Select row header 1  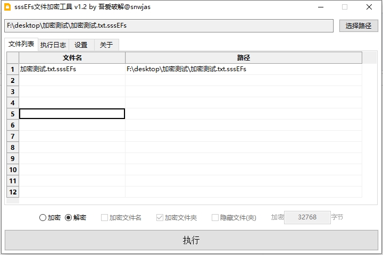tap(13, 69)
